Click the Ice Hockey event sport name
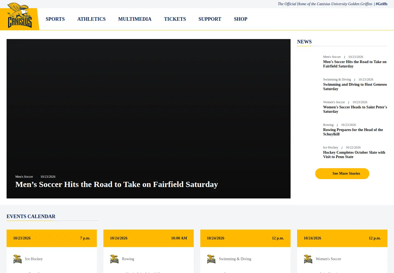 point(34,259)
